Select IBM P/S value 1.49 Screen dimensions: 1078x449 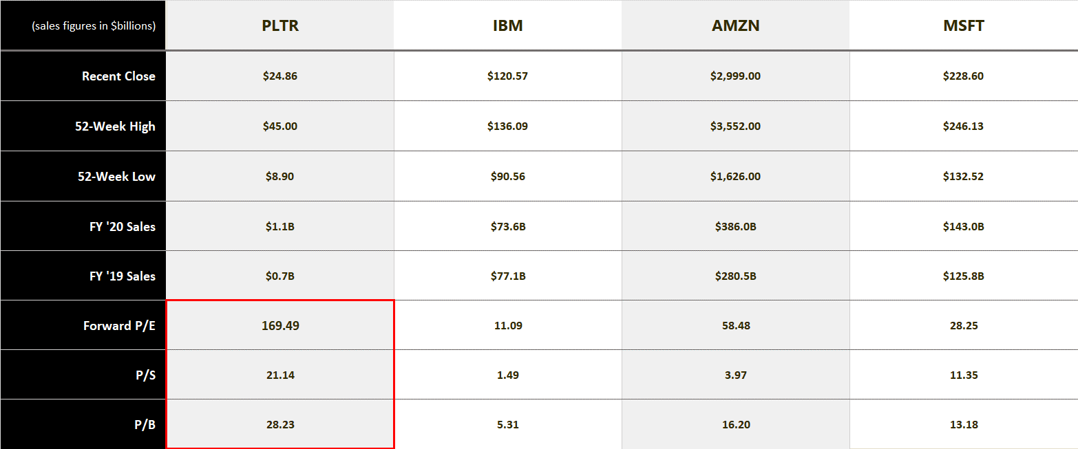tap(507, 375)
